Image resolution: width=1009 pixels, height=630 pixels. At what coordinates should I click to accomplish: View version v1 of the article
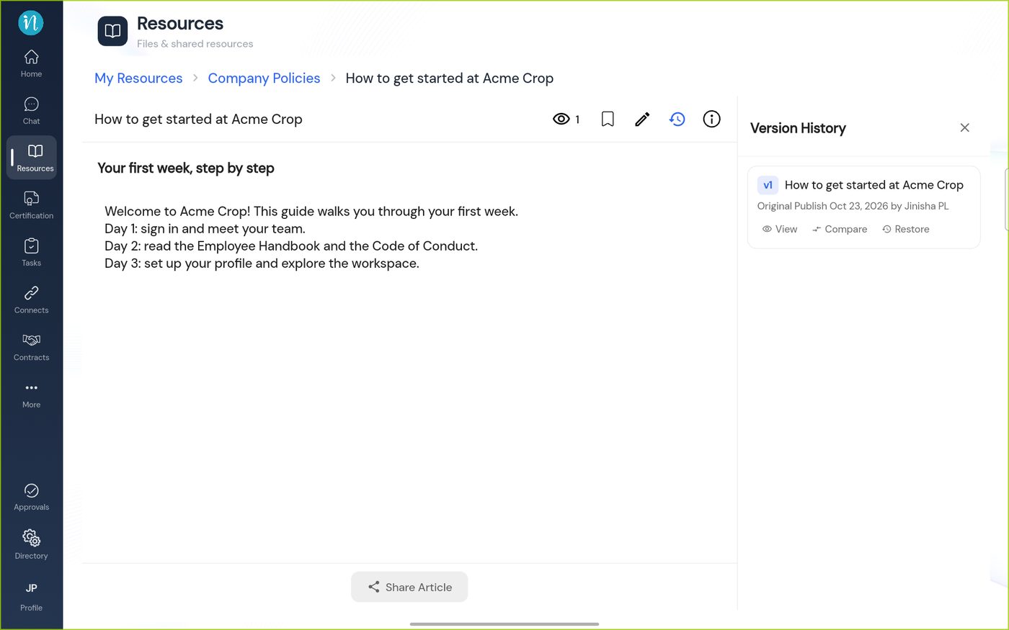point(780,229)
